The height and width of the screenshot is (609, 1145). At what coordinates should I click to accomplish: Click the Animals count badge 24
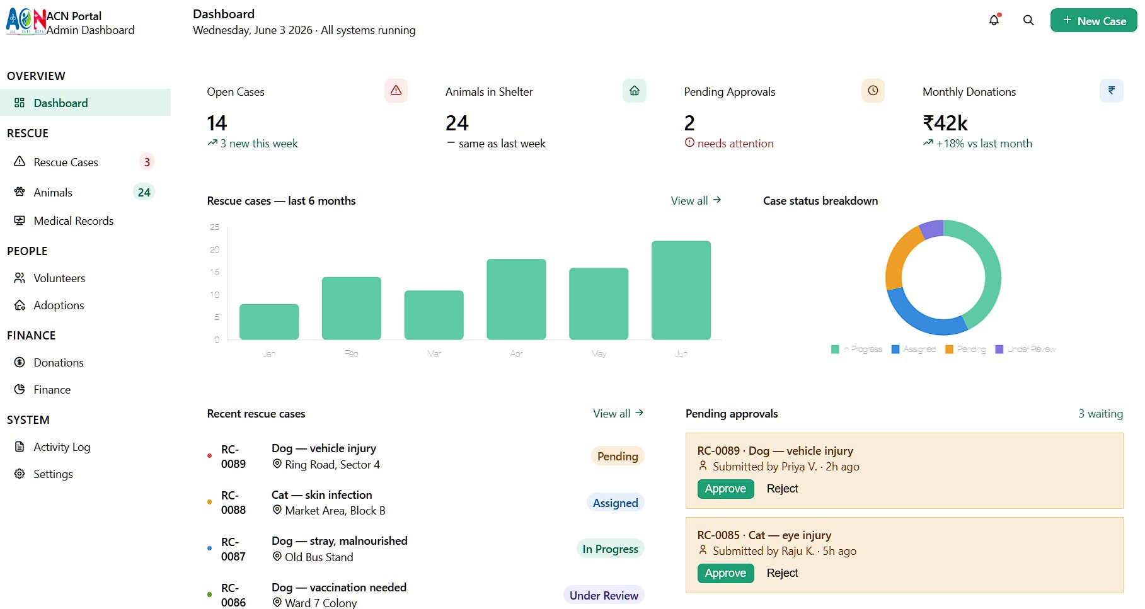pyautogui.click(x=144, y=192)
